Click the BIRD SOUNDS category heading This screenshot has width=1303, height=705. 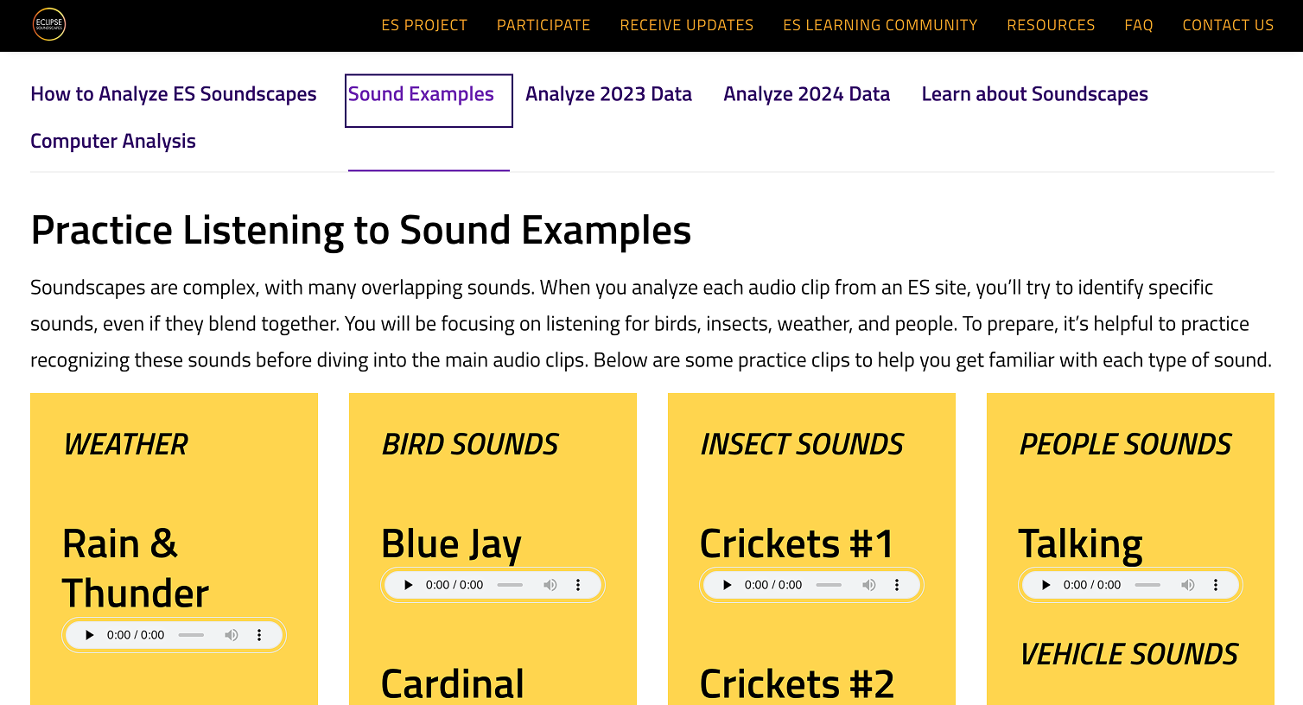471,444
